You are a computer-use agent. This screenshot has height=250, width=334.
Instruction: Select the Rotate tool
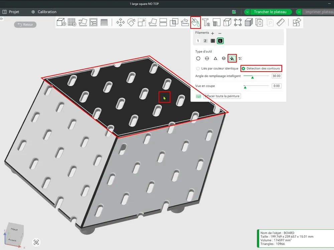point(131,22)
